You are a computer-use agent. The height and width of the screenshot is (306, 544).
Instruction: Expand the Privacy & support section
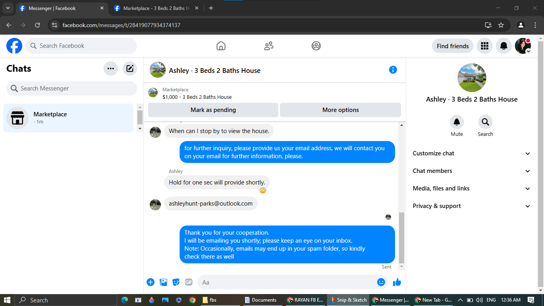tap(472, 206)
